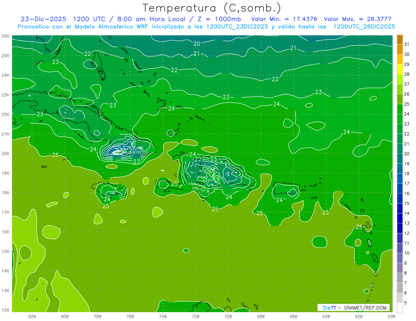The width and height of the screenshot is (416, 321).
Task: Pick the yellow swatch between 28 and 29
Action: (x=400, y=69)
